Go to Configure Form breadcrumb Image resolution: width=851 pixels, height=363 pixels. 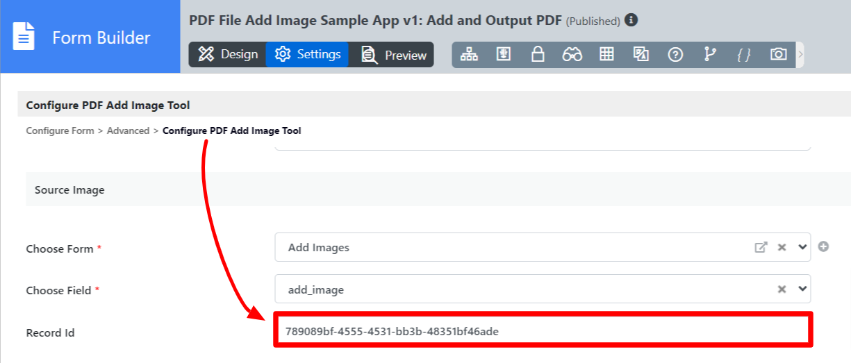click(60, 130)
